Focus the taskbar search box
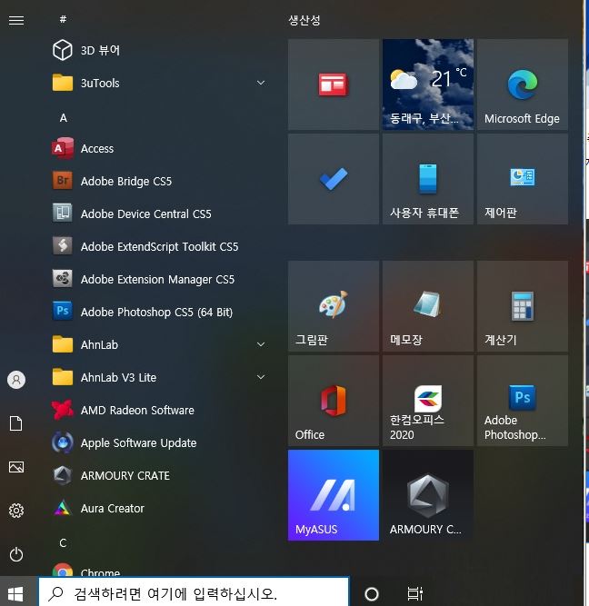589x606 pixels. point(194,592)
